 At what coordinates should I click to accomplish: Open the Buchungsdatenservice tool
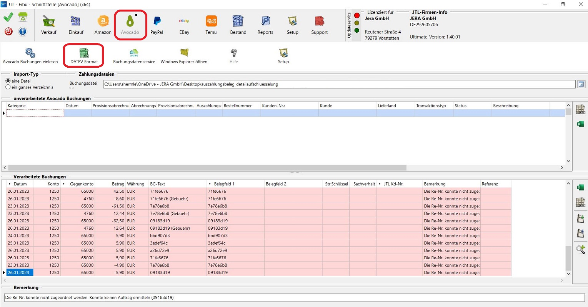tap(134, 56)
